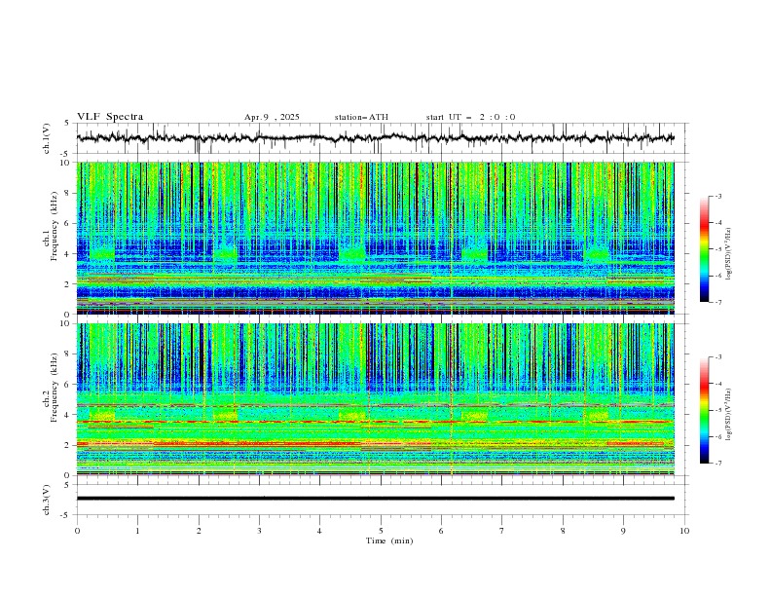Viewport: 771px width, 596px height.
Task: Click time axis tick label "3"
Action: [x=259, y=531]
